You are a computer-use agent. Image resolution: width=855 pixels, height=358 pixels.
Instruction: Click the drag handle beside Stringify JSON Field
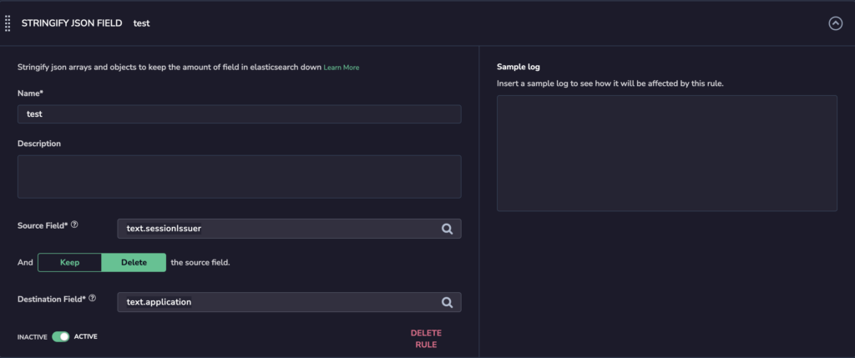pos(8,23)
